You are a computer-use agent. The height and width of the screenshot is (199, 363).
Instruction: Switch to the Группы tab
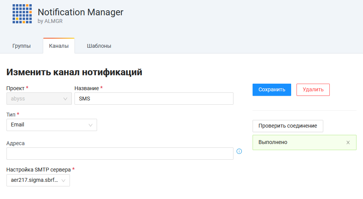tap(21, 46)
